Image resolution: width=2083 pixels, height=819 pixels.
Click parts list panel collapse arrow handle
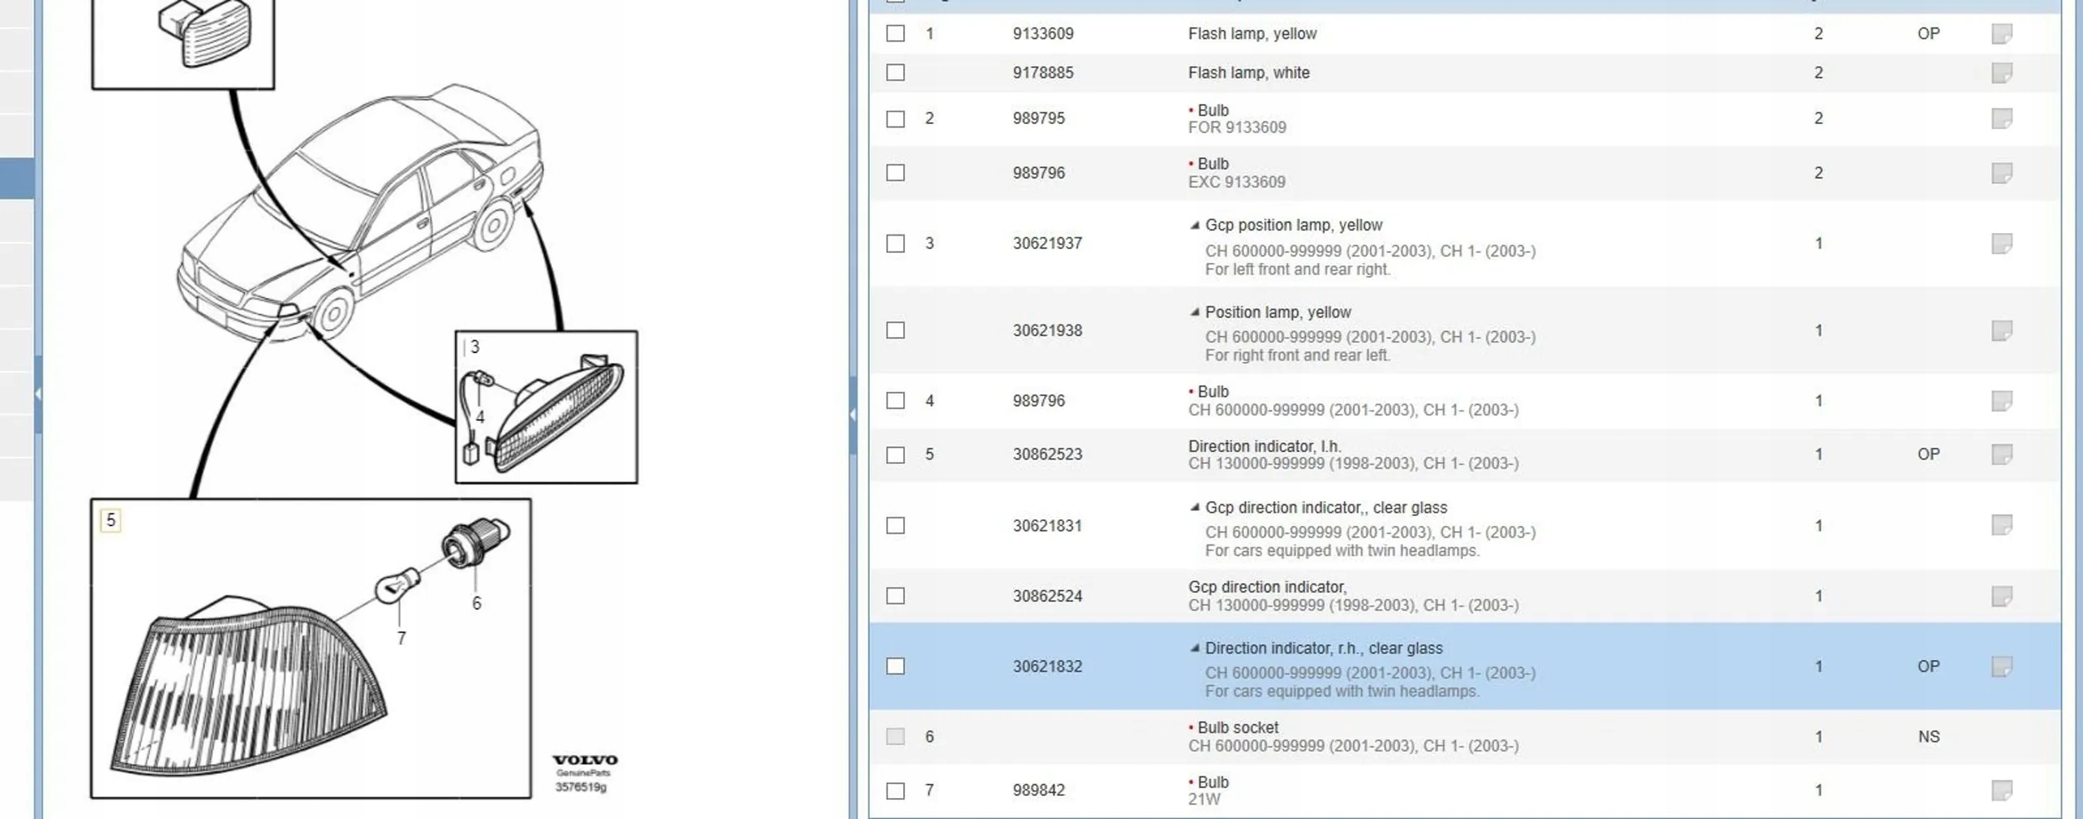point(852,414)
